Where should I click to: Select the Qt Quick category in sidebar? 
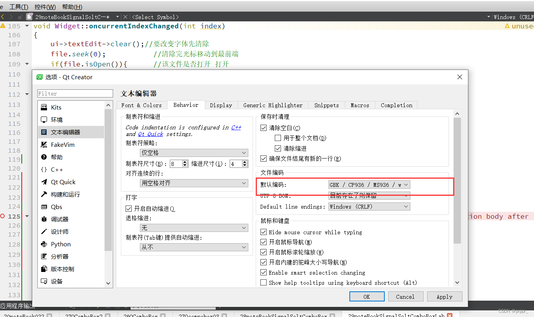point(71,182)
